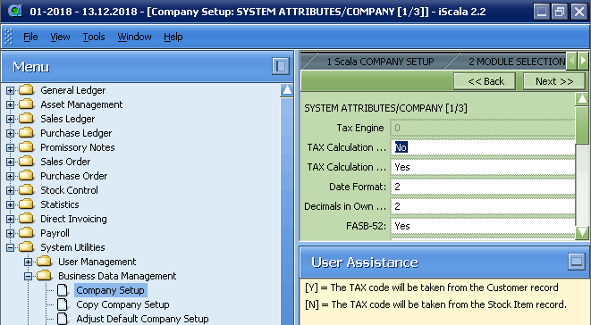Viewport: 591px width, 325px height.
Task: Click the User Management folder icon
Action: click(44, 262)
